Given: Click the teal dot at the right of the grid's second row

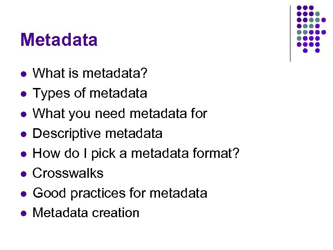Looking at the screenshot, I should click(x=317, y=14).
